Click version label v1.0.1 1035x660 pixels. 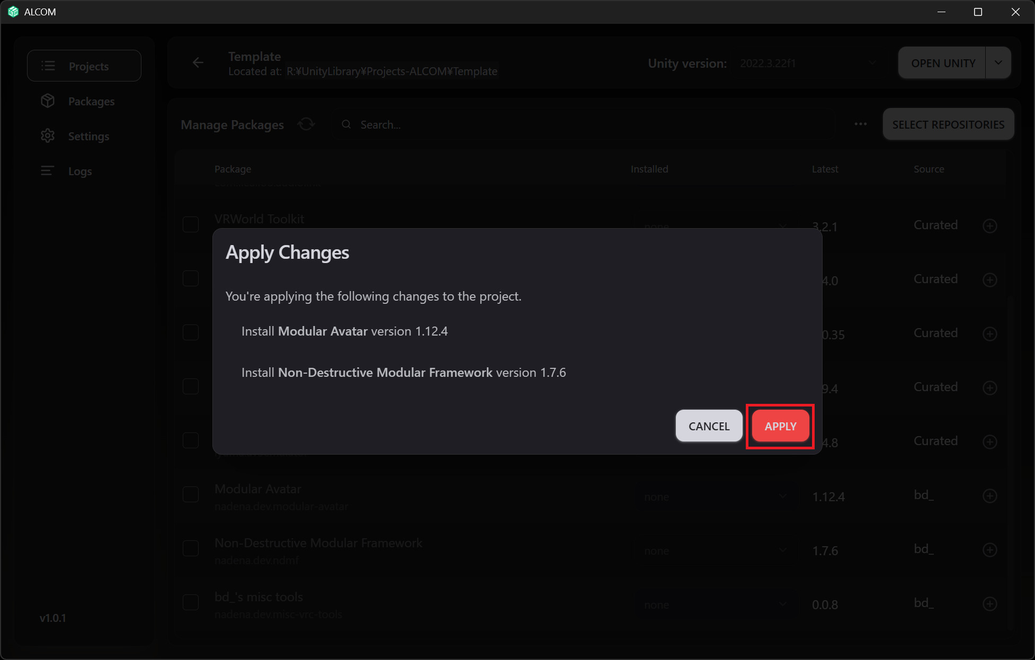(53, 618)
